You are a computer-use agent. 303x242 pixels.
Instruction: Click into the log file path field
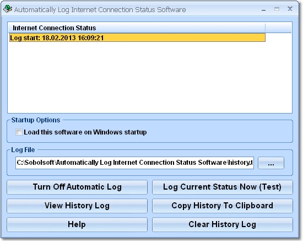point(134,163)
